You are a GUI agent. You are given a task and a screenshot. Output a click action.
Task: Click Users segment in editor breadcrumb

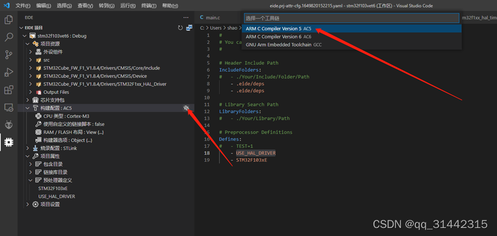[x=215, y=28]
